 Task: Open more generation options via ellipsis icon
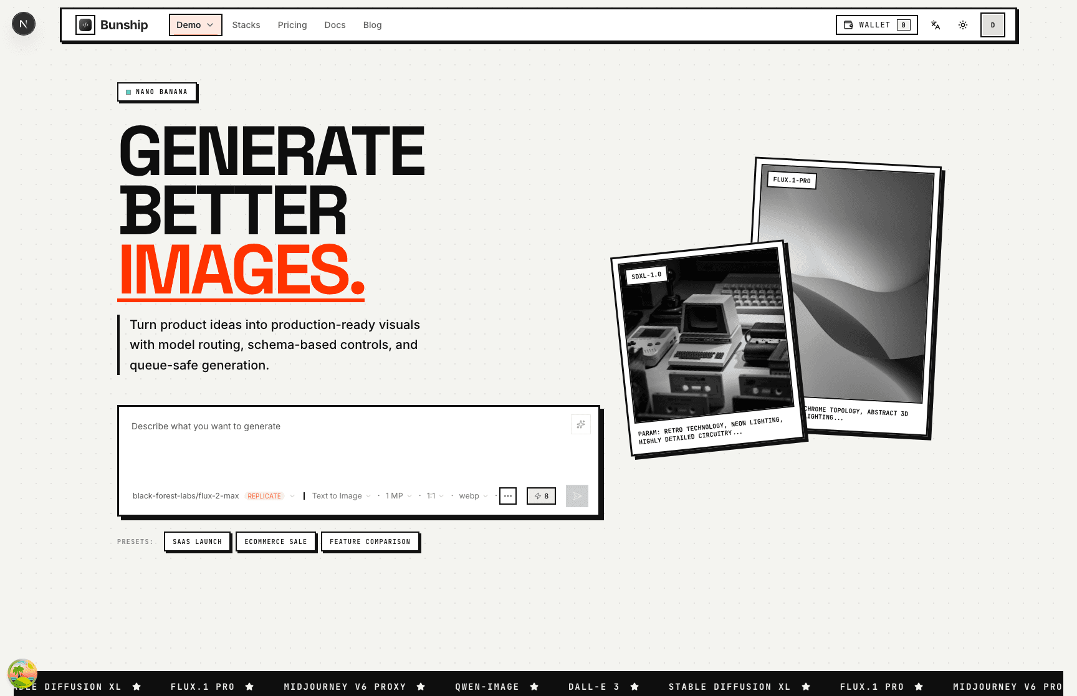point(507,496)
